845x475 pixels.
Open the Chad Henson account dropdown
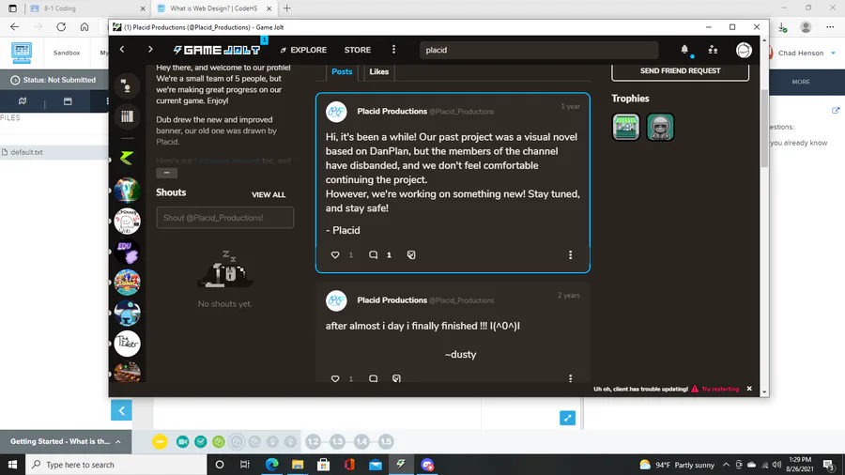807,53
